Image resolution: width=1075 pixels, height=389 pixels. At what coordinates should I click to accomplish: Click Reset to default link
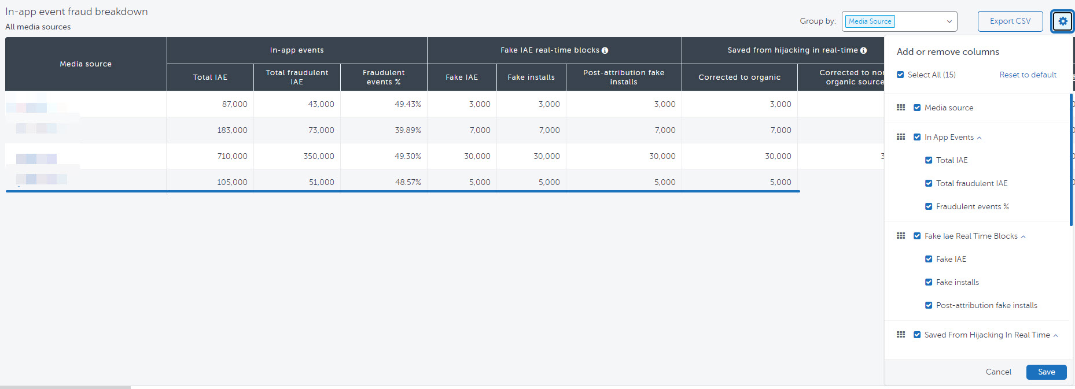tap(1028, 75)
